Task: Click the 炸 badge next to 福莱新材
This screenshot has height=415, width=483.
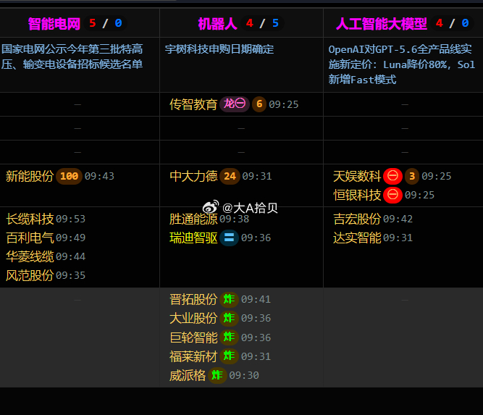Action: (x=229, y=356)
